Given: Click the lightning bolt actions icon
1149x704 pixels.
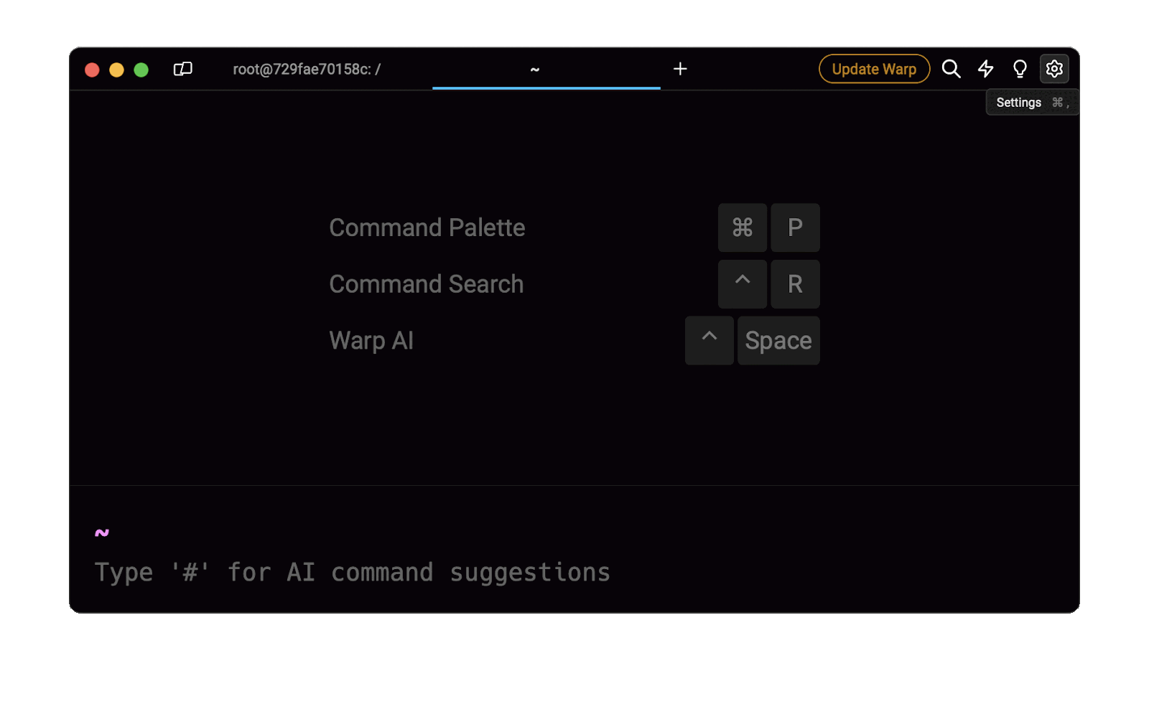Looking at the screenshot, I should 985,69.
